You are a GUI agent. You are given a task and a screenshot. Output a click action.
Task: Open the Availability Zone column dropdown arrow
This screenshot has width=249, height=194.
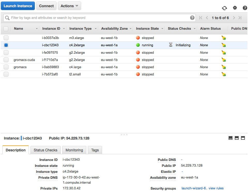tap(130, 29)
